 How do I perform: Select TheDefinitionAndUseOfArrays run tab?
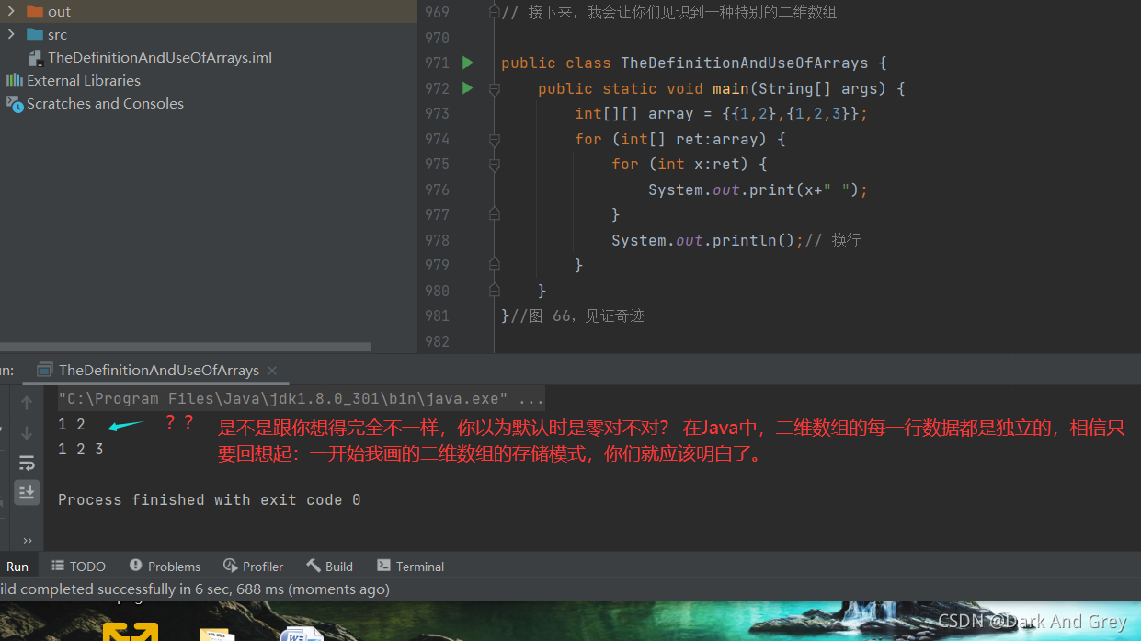[158, 370]
